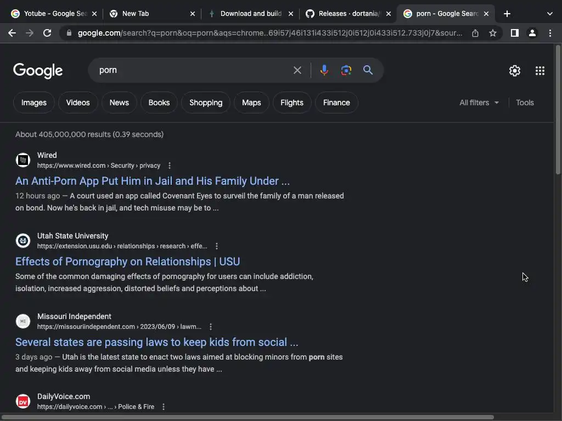Open more options for DailyVoice.com result
Screen dimensions: 562x421
(164, 407)
